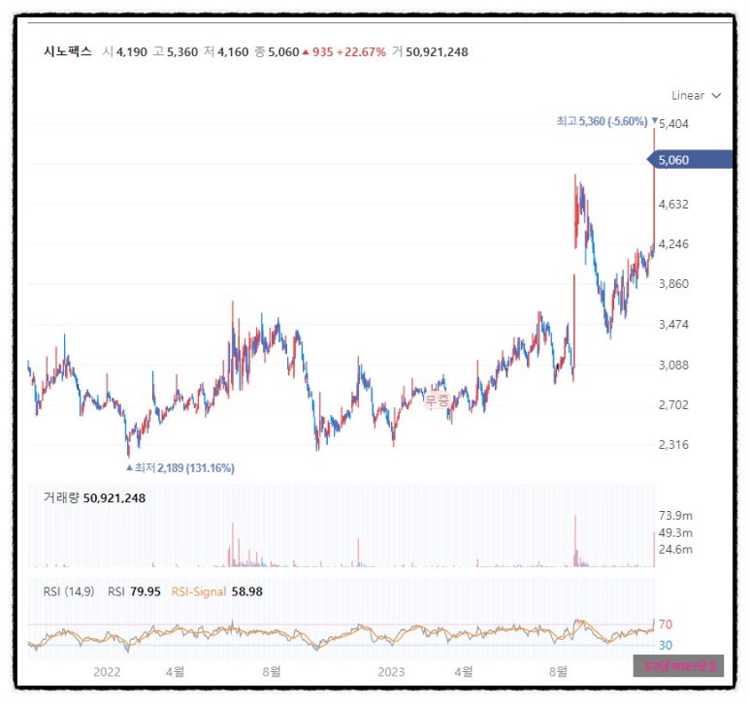Click the 무증 event badge on chart
Image resolution: width=750 pixels, height=703 pixels.
click(x=438, y=400)
